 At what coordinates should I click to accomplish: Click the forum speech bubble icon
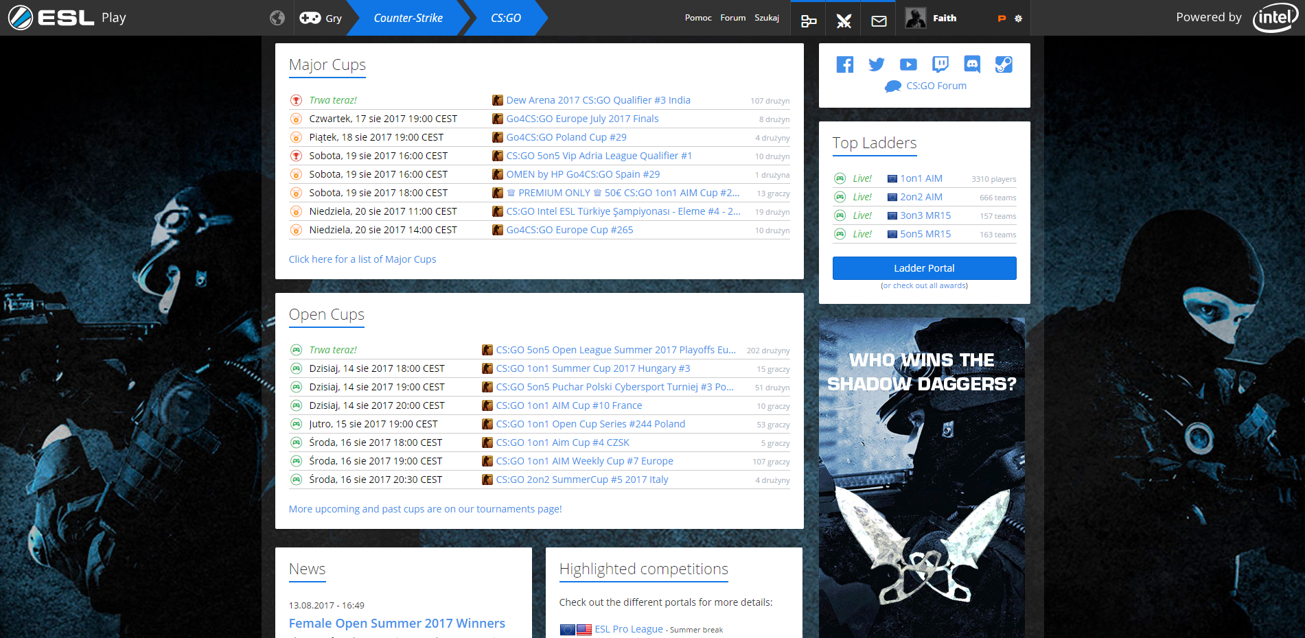pyautogui.click(x=892, y=86)
